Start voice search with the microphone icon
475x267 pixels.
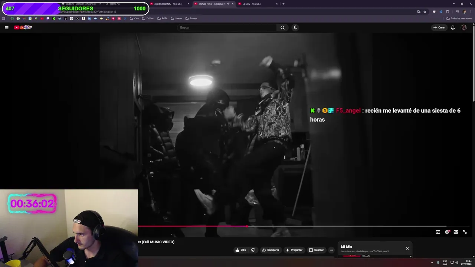pos(295,27)
